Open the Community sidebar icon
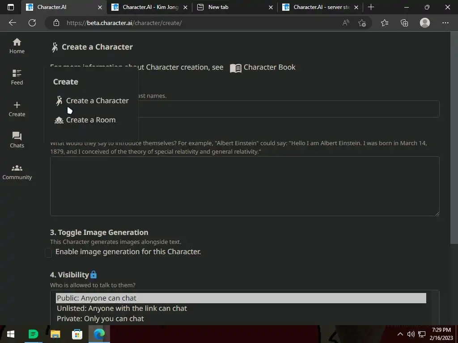The image size is (458, 343). (17, 172)
